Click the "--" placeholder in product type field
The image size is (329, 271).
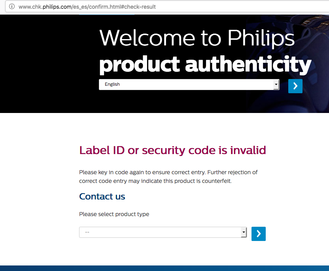tap(87, 232)
